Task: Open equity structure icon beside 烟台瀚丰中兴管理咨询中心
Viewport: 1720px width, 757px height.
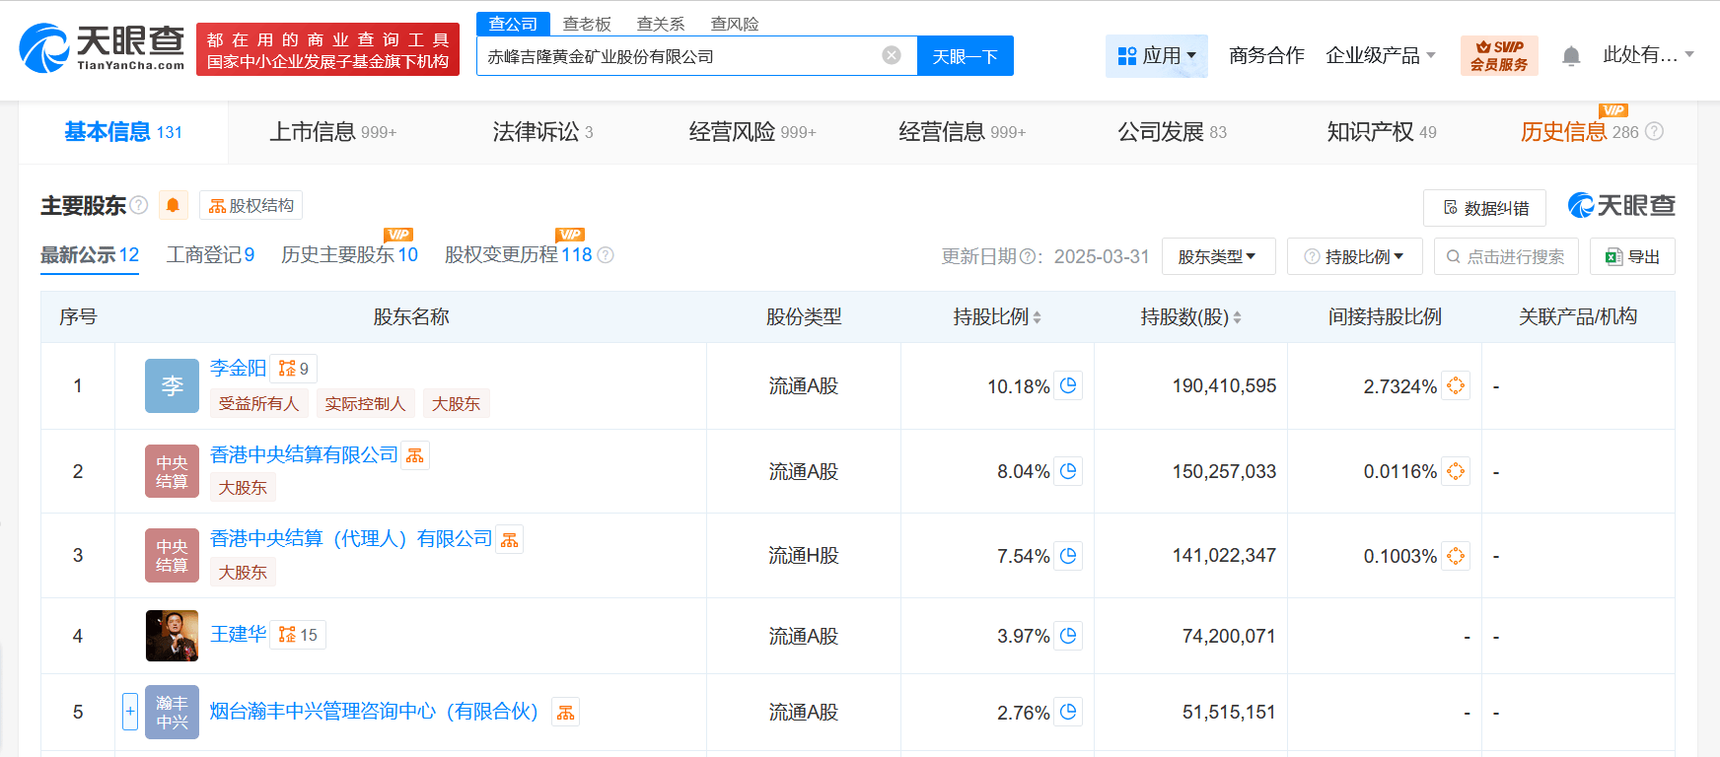Action: (565, 713)
